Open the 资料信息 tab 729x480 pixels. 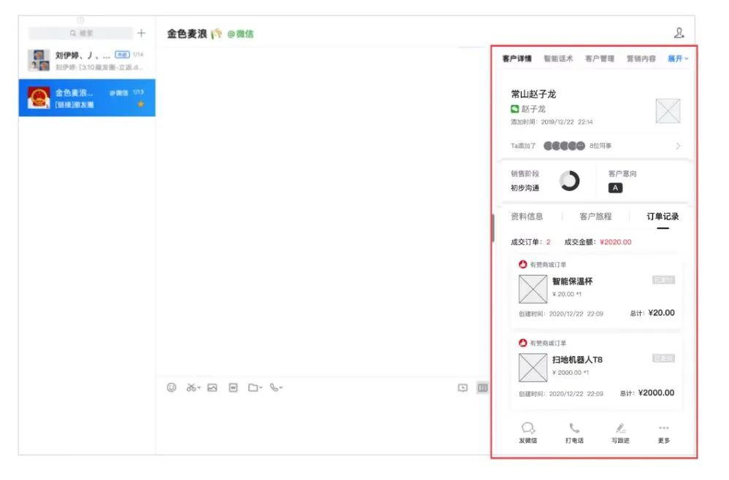(x=527, y=217)
